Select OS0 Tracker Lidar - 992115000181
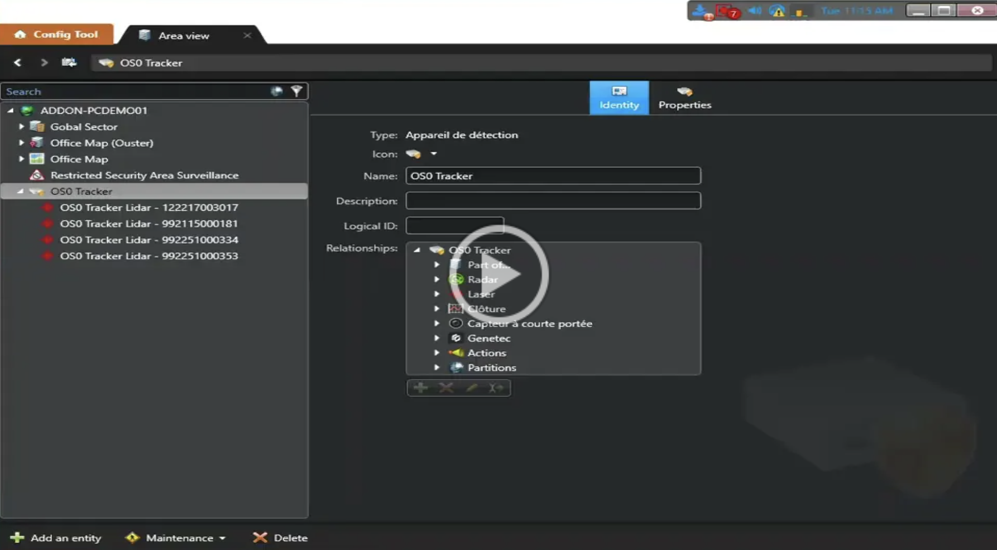997x550 pixels. (149, 224)
